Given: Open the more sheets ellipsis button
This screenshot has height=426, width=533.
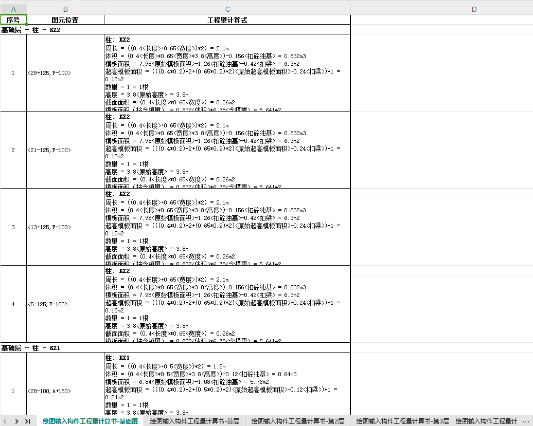Looking at the screenshot, I should (525, 421).
